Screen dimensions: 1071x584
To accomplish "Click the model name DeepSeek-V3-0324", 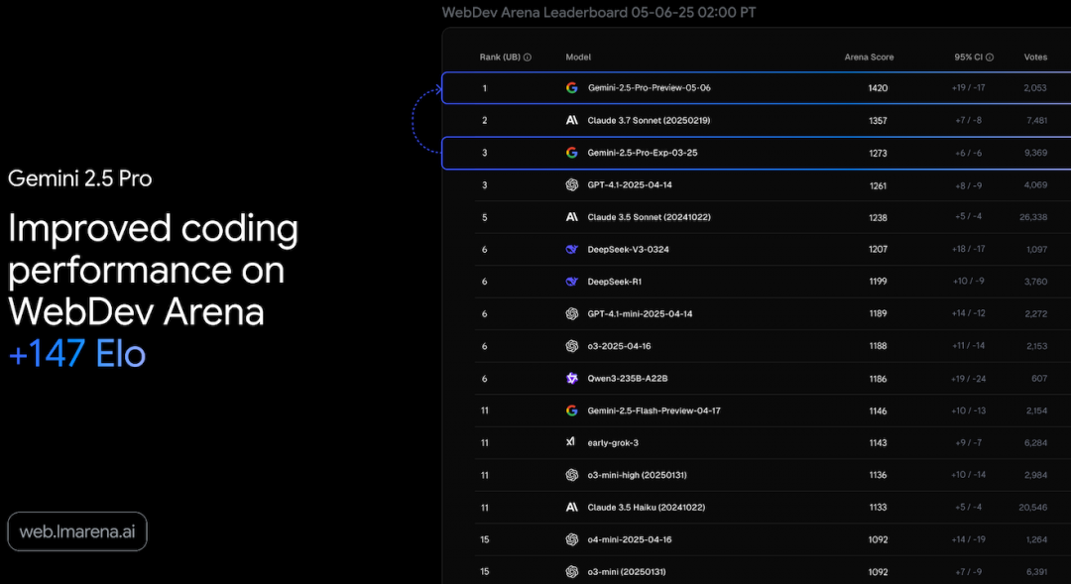I will click(629, 249).
